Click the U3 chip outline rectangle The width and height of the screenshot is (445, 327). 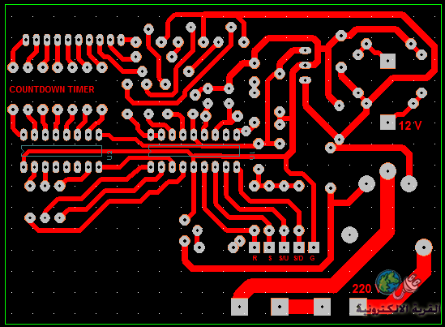[62, 151]
